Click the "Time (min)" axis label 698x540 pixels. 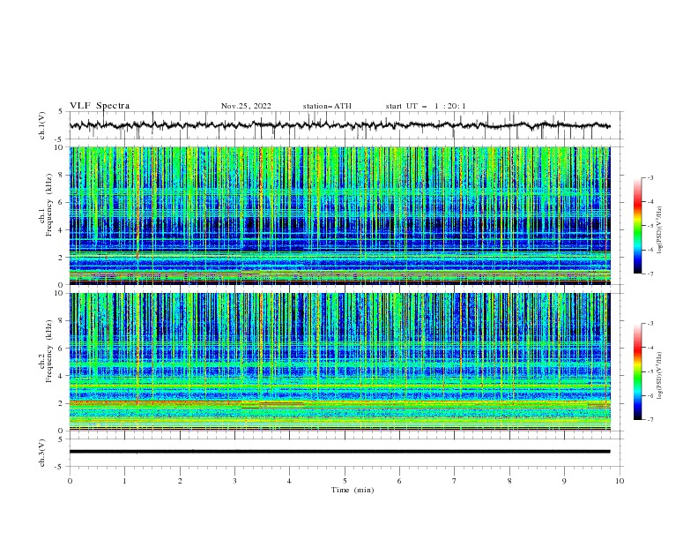(x=353, y=490)
